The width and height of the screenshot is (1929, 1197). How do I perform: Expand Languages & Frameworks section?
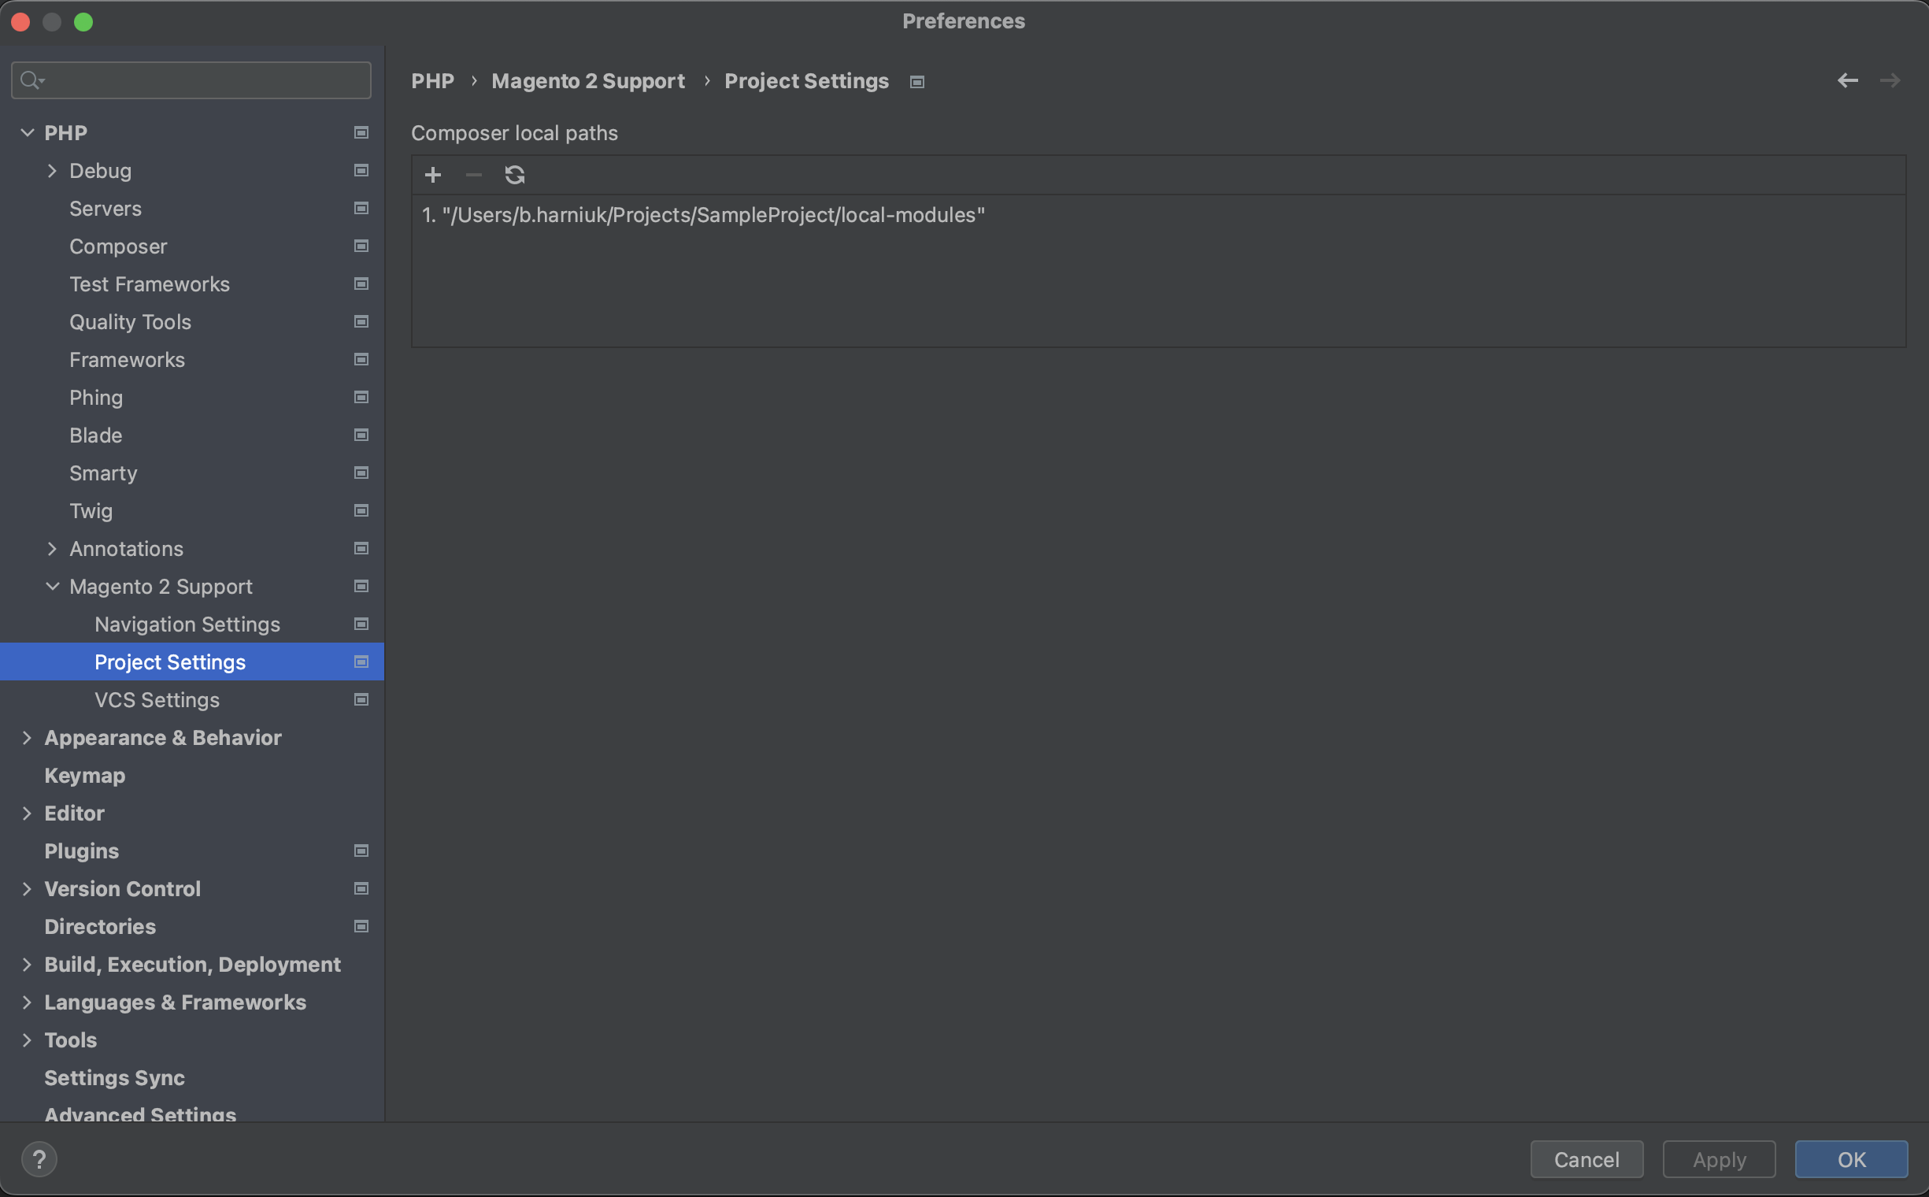click(x=27, y=1002)
